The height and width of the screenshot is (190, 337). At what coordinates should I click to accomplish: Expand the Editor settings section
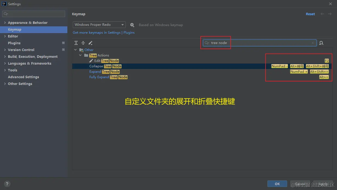coord(5,36)
